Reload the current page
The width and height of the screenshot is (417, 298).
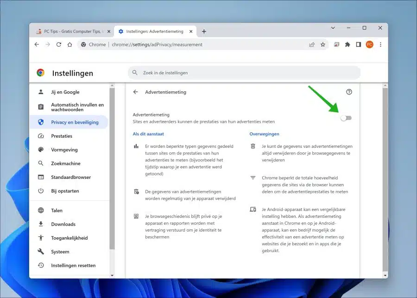click(x=59, y=44)
